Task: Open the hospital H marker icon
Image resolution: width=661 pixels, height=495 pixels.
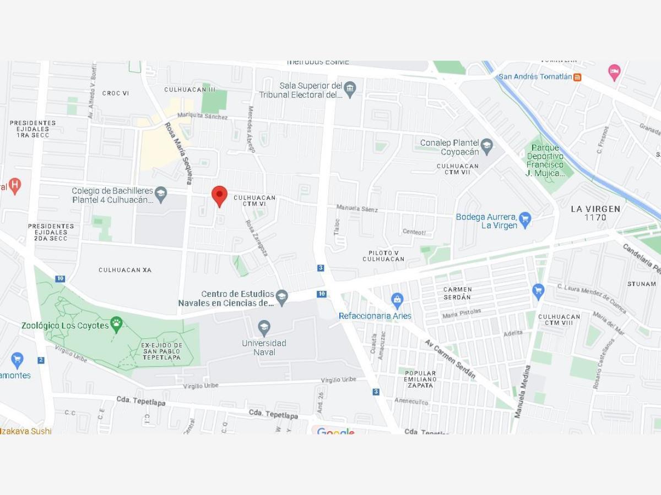Action: coord(15,186)
